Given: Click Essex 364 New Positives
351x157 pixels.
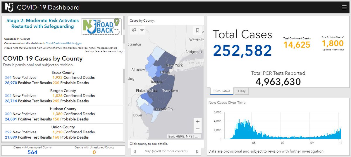Looking at the screenshot, I should click(20, 78).
